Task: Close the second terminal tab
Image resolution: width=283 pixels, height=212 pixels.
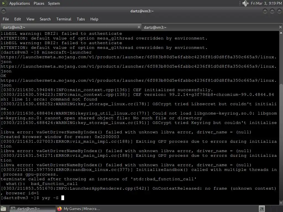Action: (280, 27)
